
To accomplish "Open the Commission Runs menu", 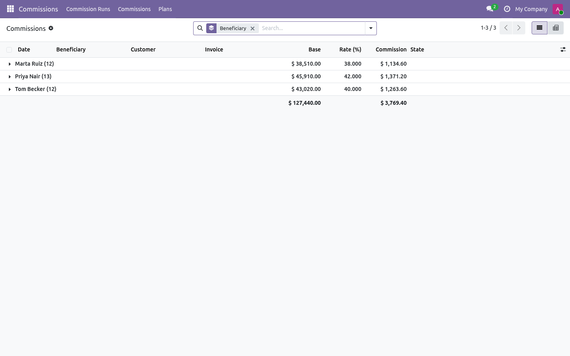I will pyautogui.click(x=88, y=9).
